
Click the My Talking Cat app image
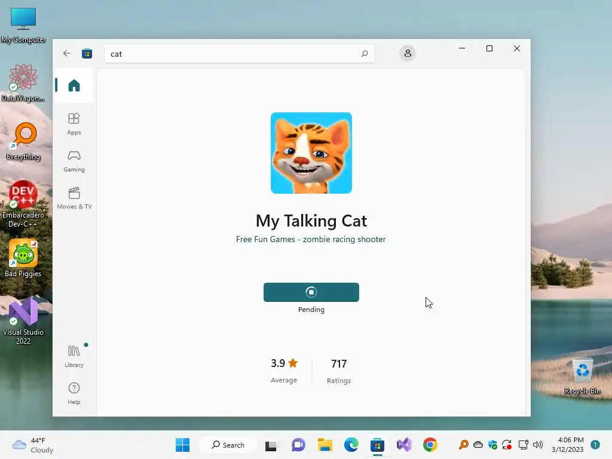311,153
